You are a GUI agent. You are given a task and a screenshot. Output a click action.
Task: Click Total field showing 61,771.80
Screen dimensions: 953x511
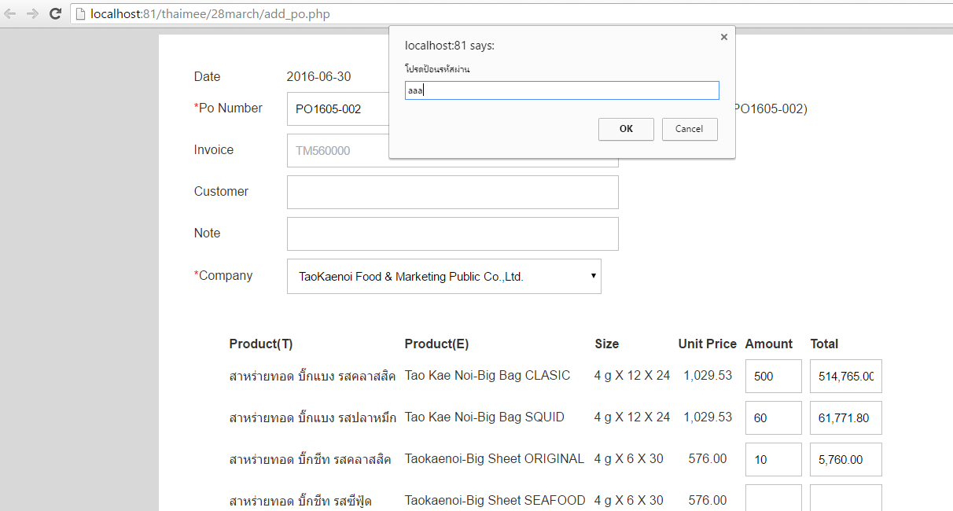tap(845, 418)
